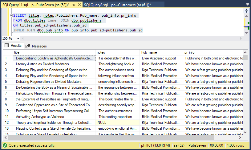
Task: Click editor vertical scroll down arrow
Action: pyautogui.click(x=246, y=33)
